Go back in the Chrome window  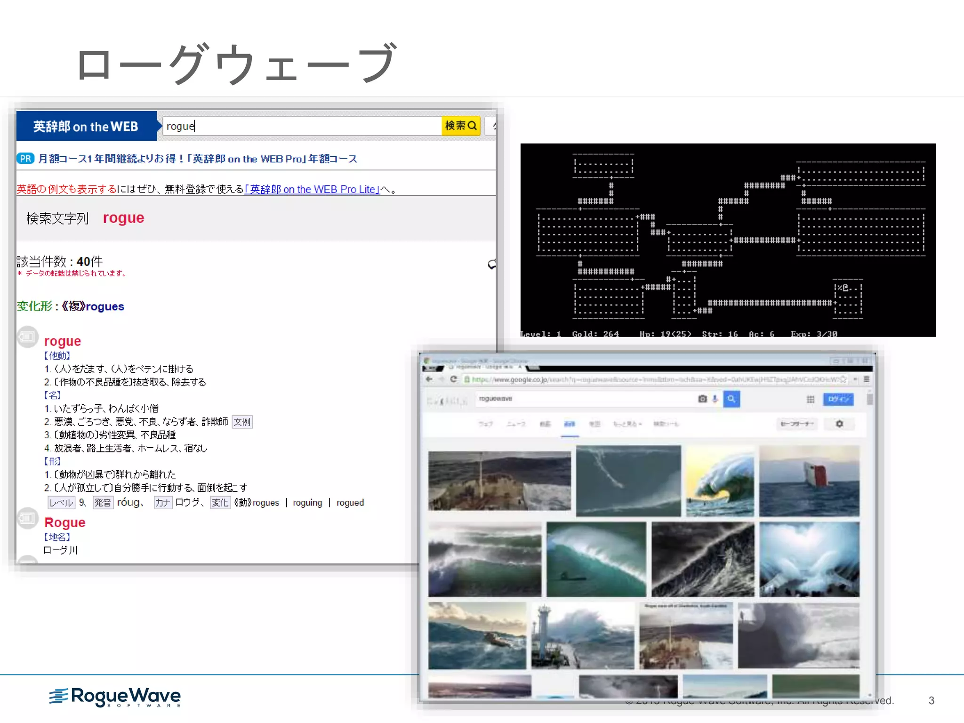coord(429,379)
